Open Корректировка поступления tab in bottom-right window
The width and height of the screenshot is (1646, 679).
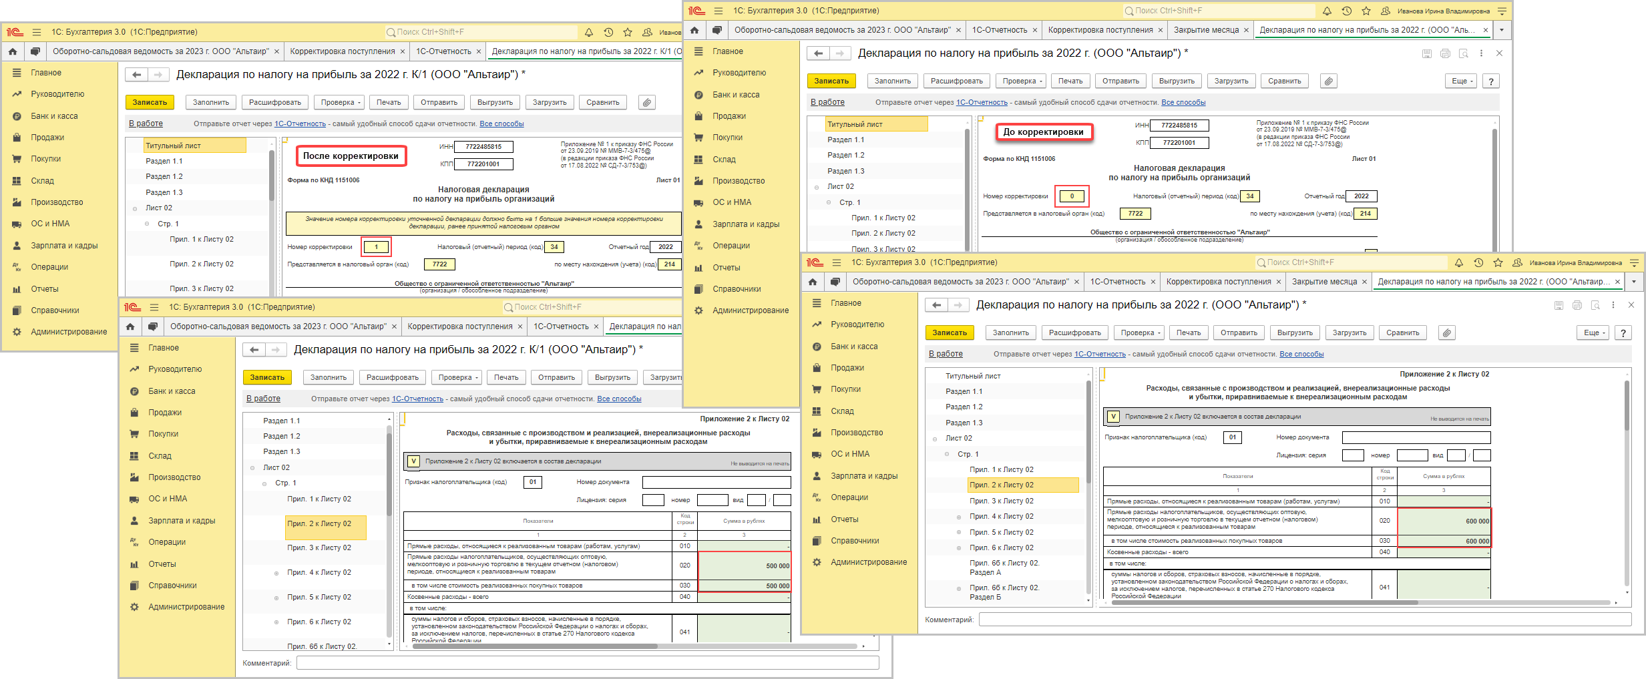1219,282
